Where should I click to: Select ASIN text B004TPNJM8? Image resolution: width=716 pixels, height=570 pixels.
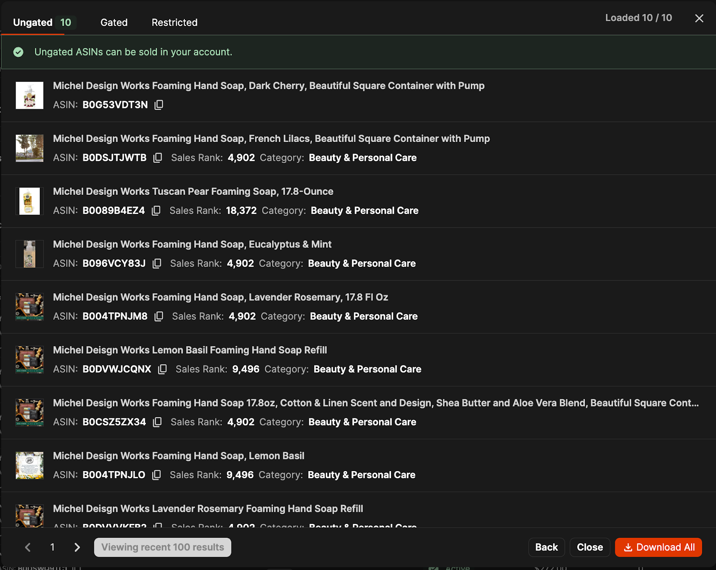point(115,316)
